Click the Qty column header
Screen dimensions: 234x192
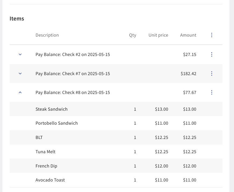pyautogui.click(x=133, y=35)
